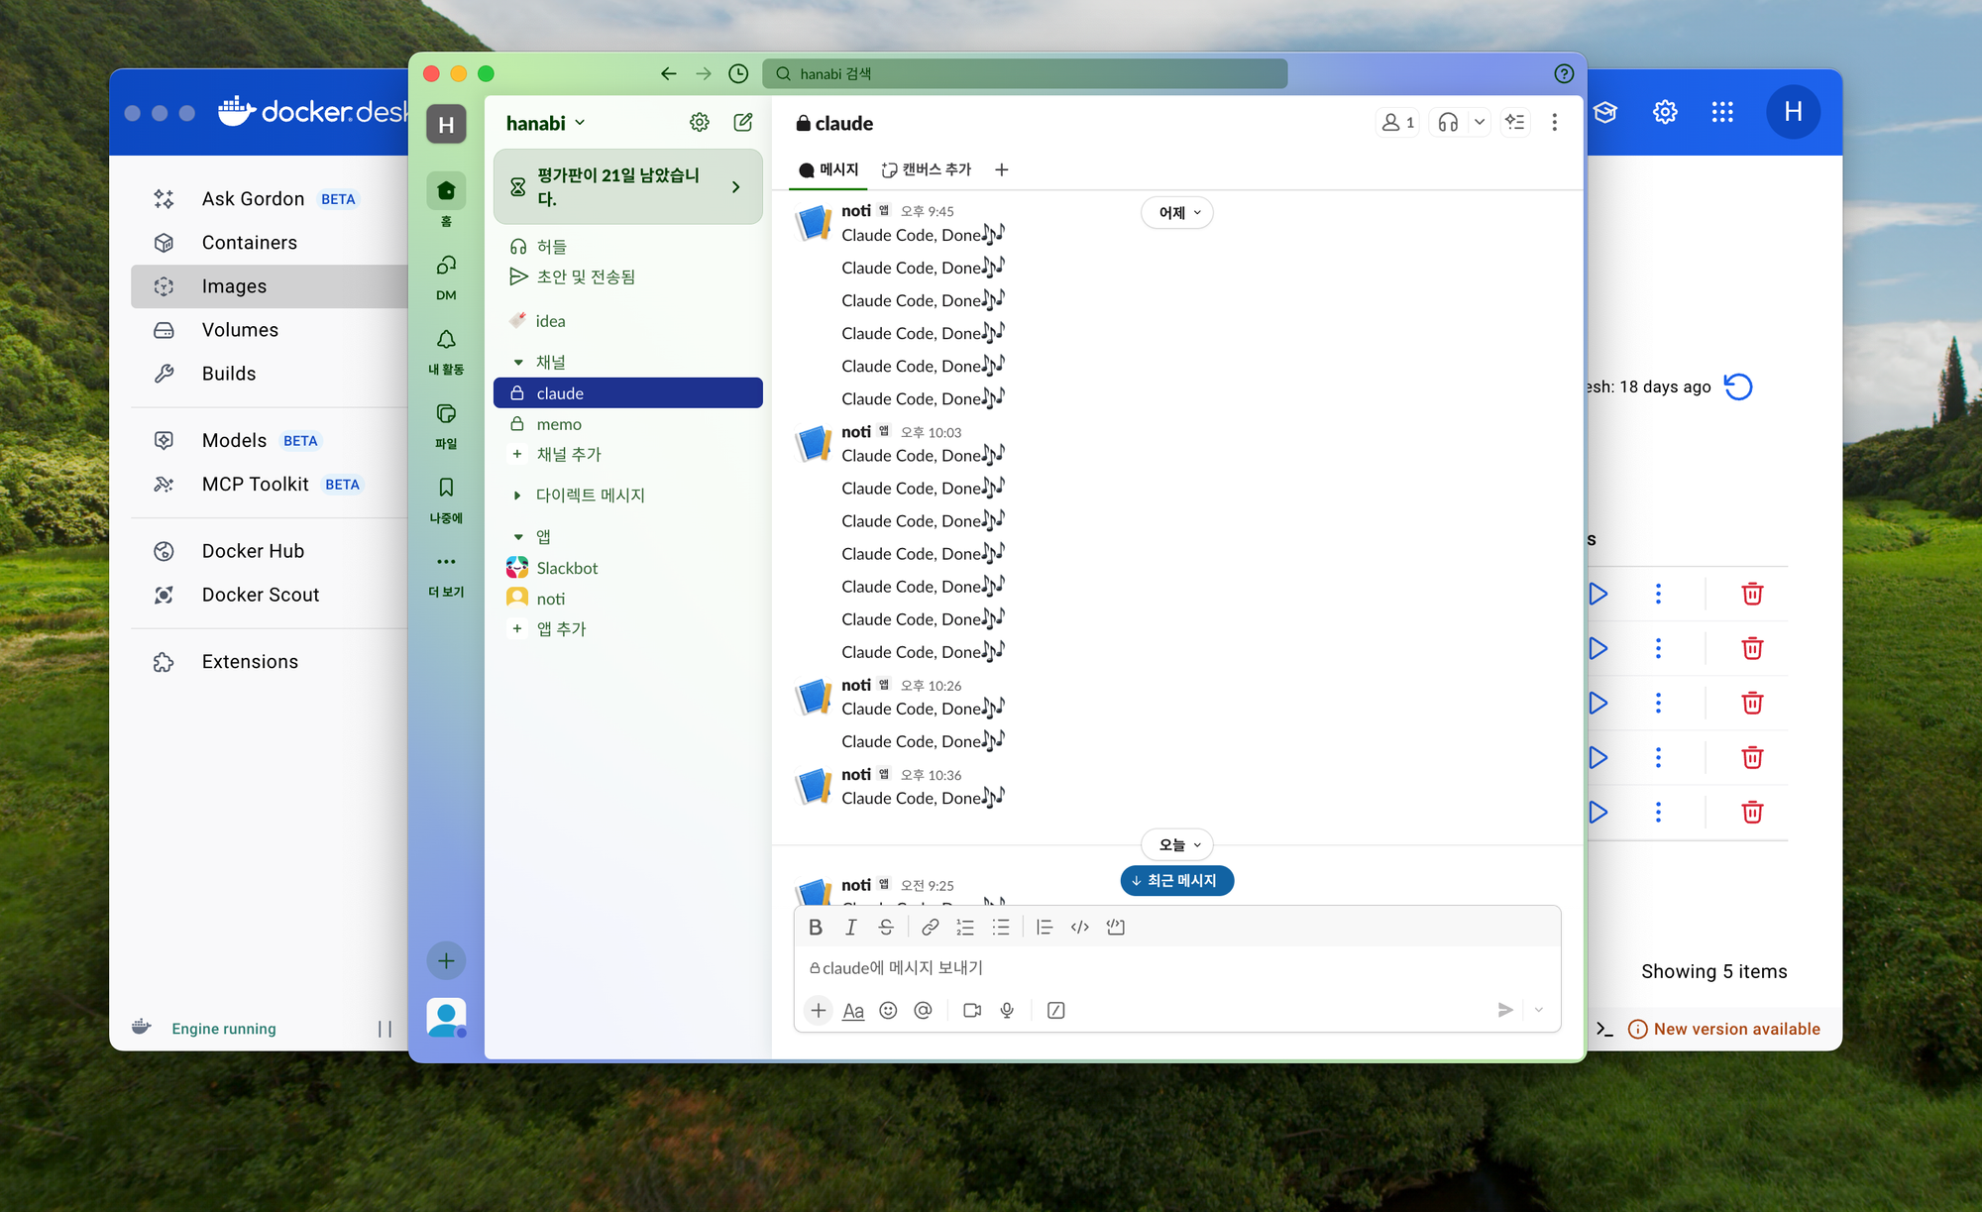Viewport: 1982px width, 1212px height.
Task: Mention someone with the @ icon
Action: tap(923, 1010)
